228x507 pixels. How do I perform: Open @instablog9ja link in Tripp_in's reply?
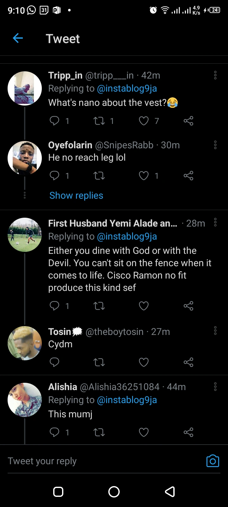click(x=127, y=88)
